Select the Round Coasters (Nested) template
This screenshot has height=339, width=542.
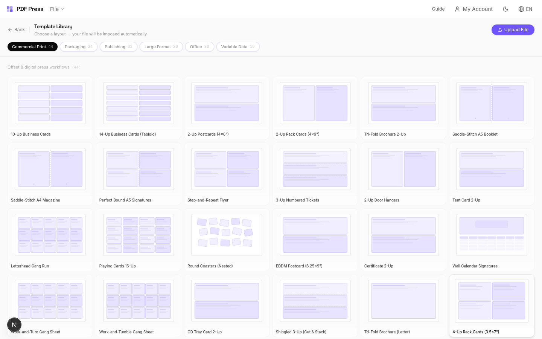[227, 240]
